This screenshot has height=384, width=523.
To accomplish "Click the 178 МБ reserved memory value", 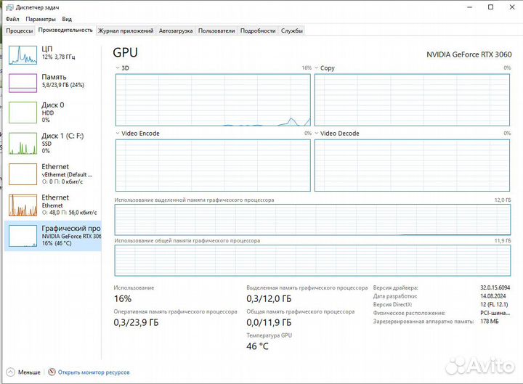I will [490, 322].
